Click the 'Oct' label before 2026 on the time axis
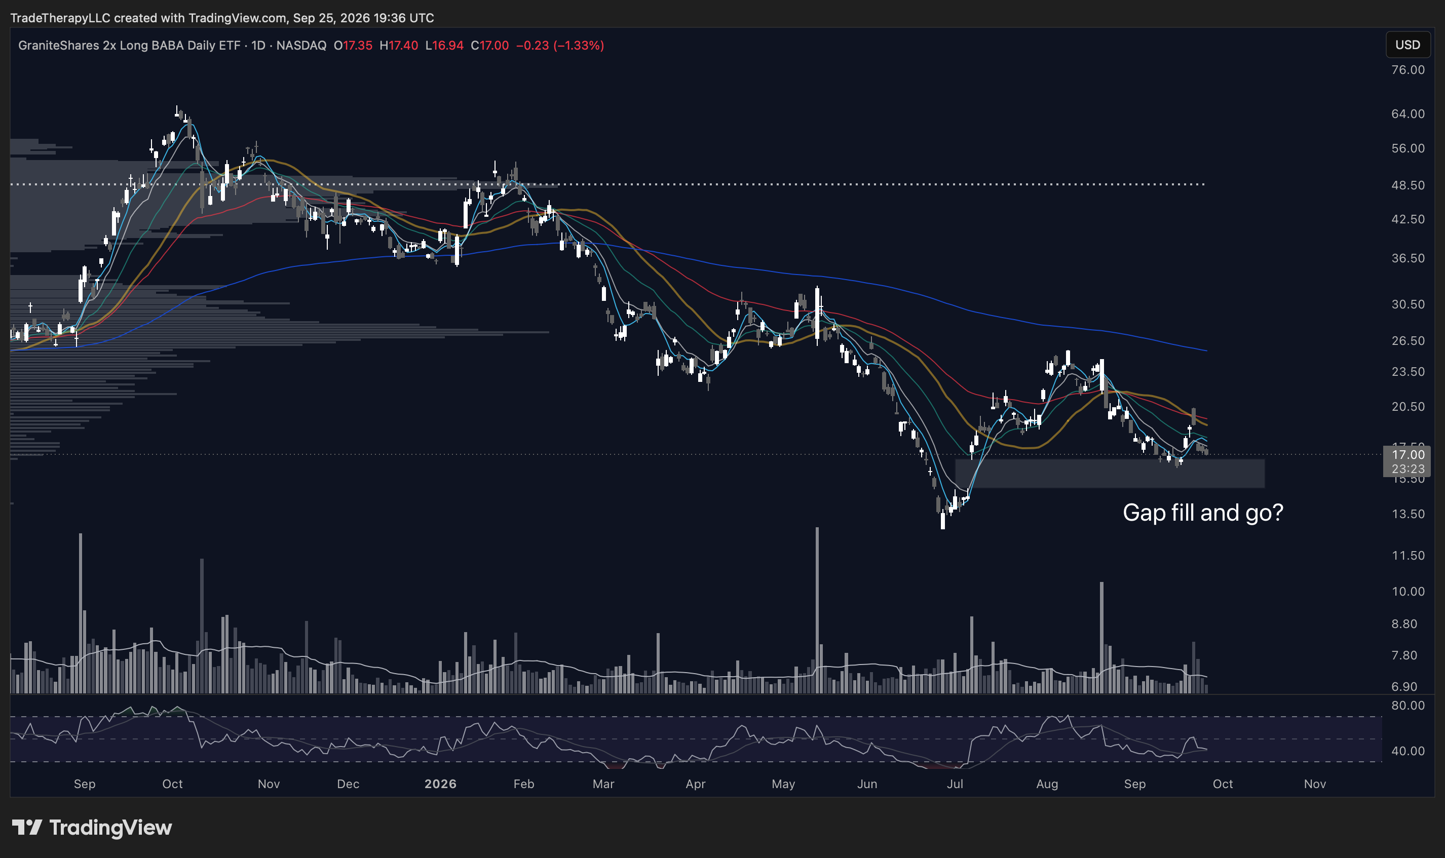 (x=172, y=784)
